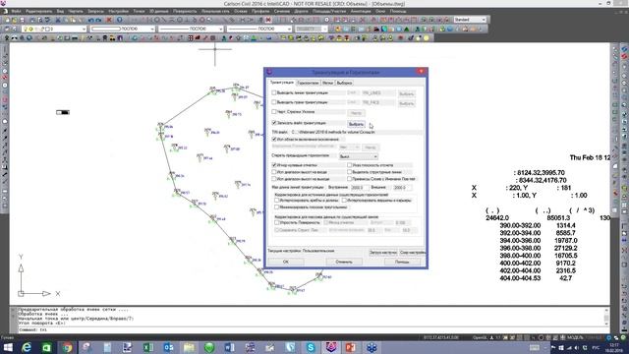Viewport: 629px width, 354px height.
Task: Click the Windows Start button
Action: (x=8, y=347)
